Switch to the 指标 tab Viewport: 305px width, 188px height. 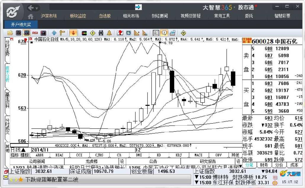click(15, 155)
